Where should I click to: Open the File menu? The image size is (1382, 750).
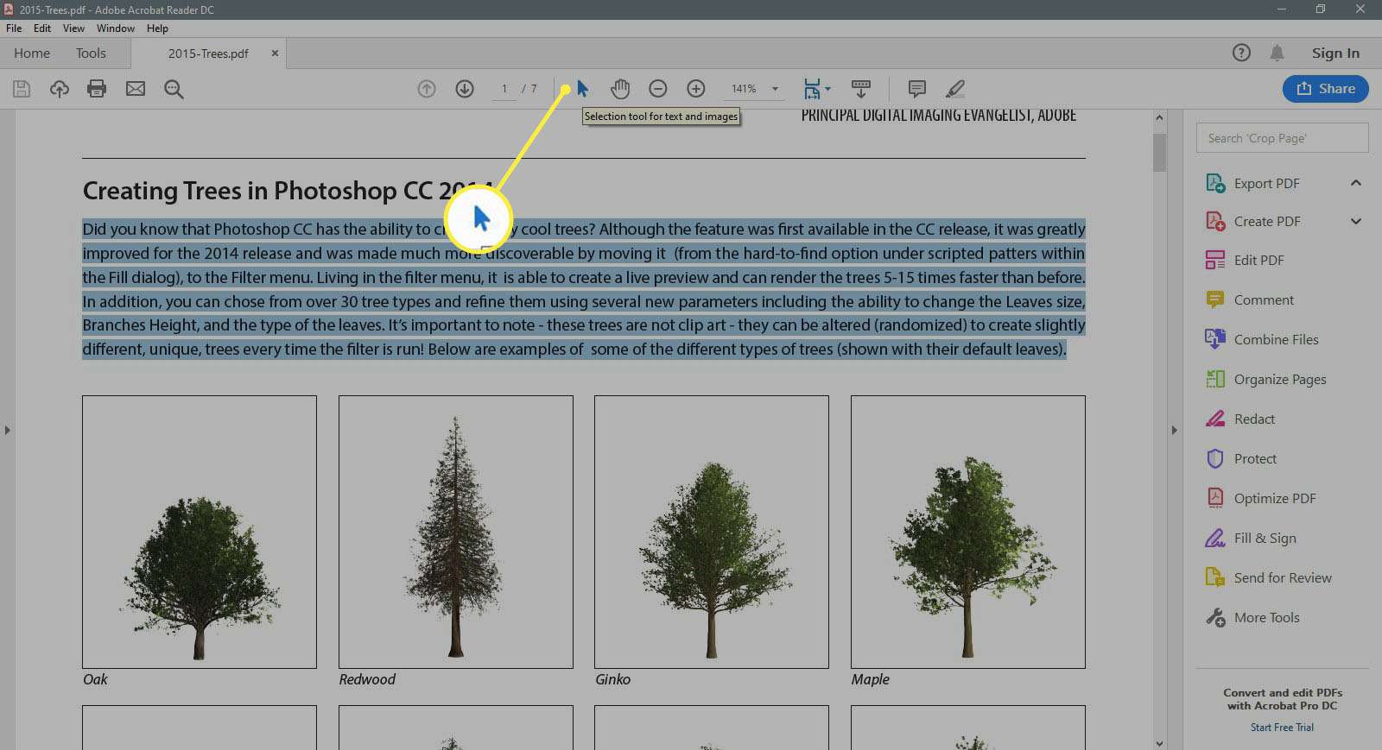(x=14, y=28)
